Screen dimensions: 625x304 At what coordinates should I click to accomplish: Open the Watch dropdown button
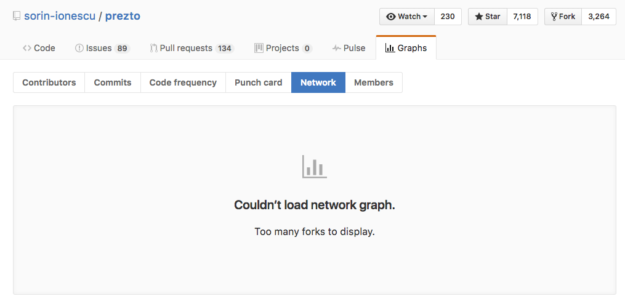[407, 17]
